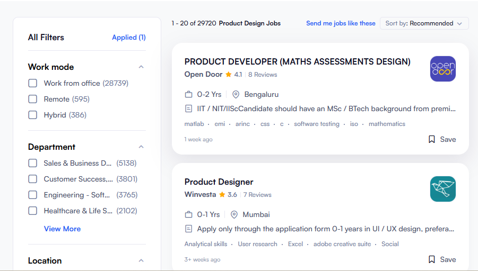Click bookmark icon on Product Developer job
Screen dimensions: 478x271
point(432,139)
